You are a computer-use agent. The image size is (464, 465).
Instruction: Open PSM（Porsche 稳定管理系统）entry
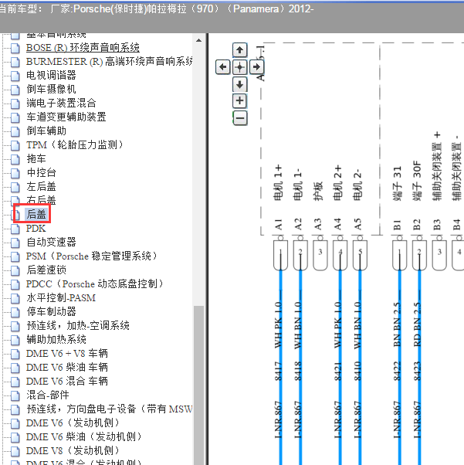91,256
